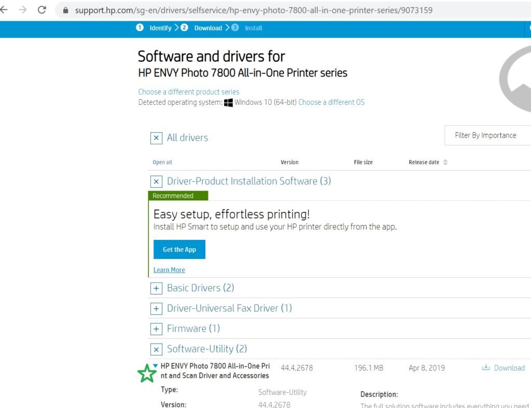This screenshot has width=531, height=408.
Task: Click the Easy setup, effortless printing heading
Action: (231, 214)
